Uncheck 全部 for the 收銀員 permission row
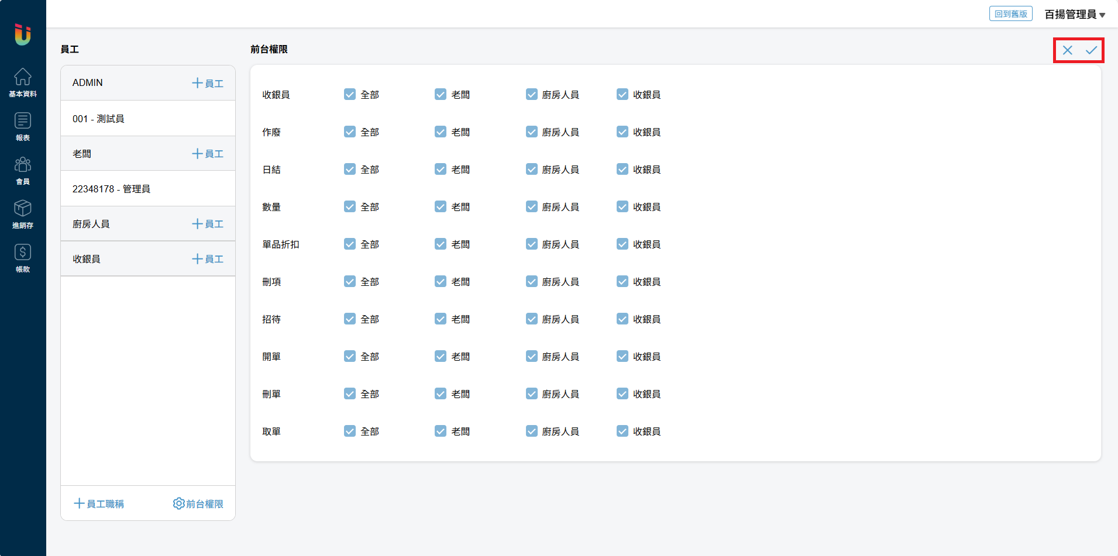This screenshot has width=1118, height=556. point(350,95)
